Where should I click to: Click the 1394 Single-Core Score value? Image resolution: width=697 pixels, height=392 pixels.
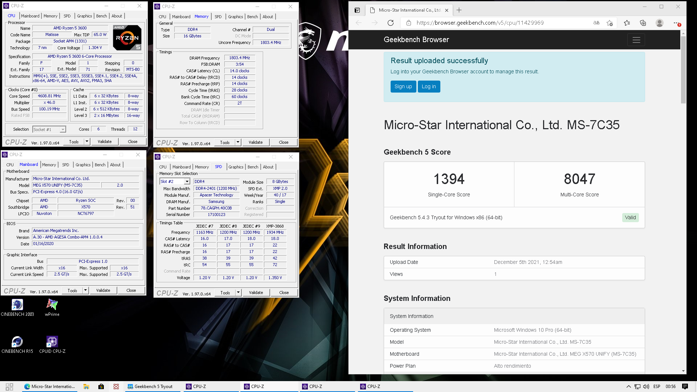(x=449, y=179)
